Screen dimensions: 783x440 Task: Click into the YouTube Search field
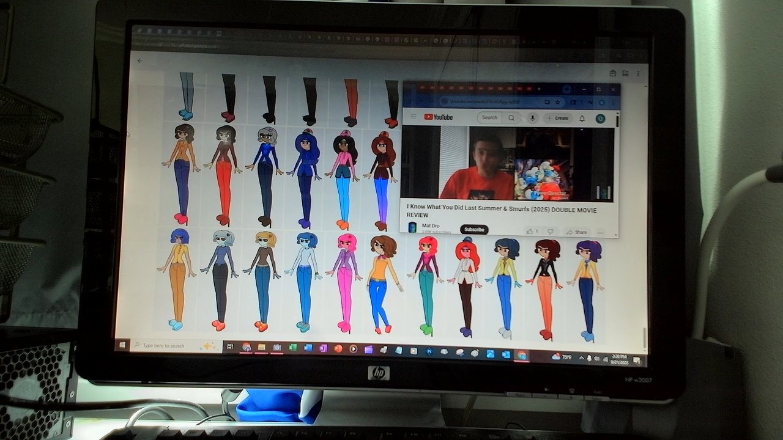(x=490, y=117)
